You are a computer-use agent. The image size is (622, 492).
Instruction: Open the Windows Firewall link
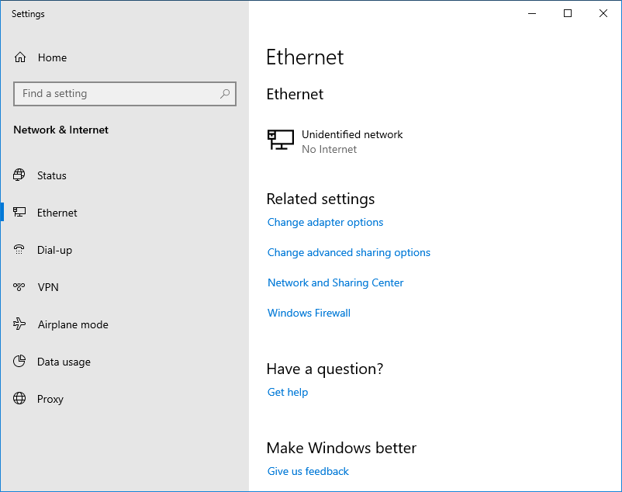pos(309,313)
